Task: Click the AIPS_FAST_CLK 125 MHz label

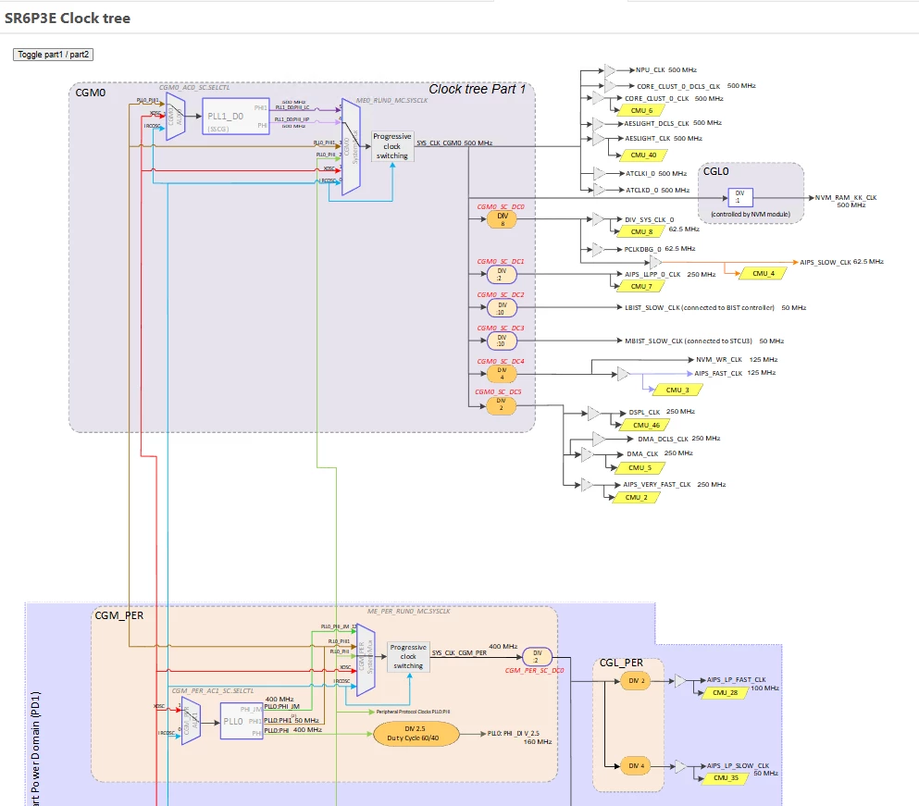Action: click(x=735, y=373)
